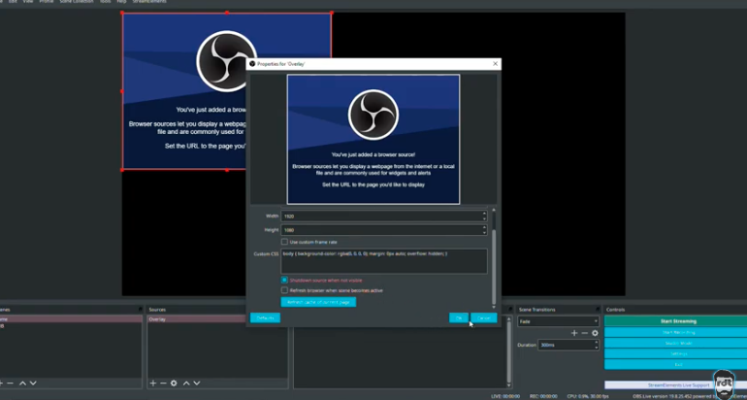Click Refresh cache of current page

[318, 302]
